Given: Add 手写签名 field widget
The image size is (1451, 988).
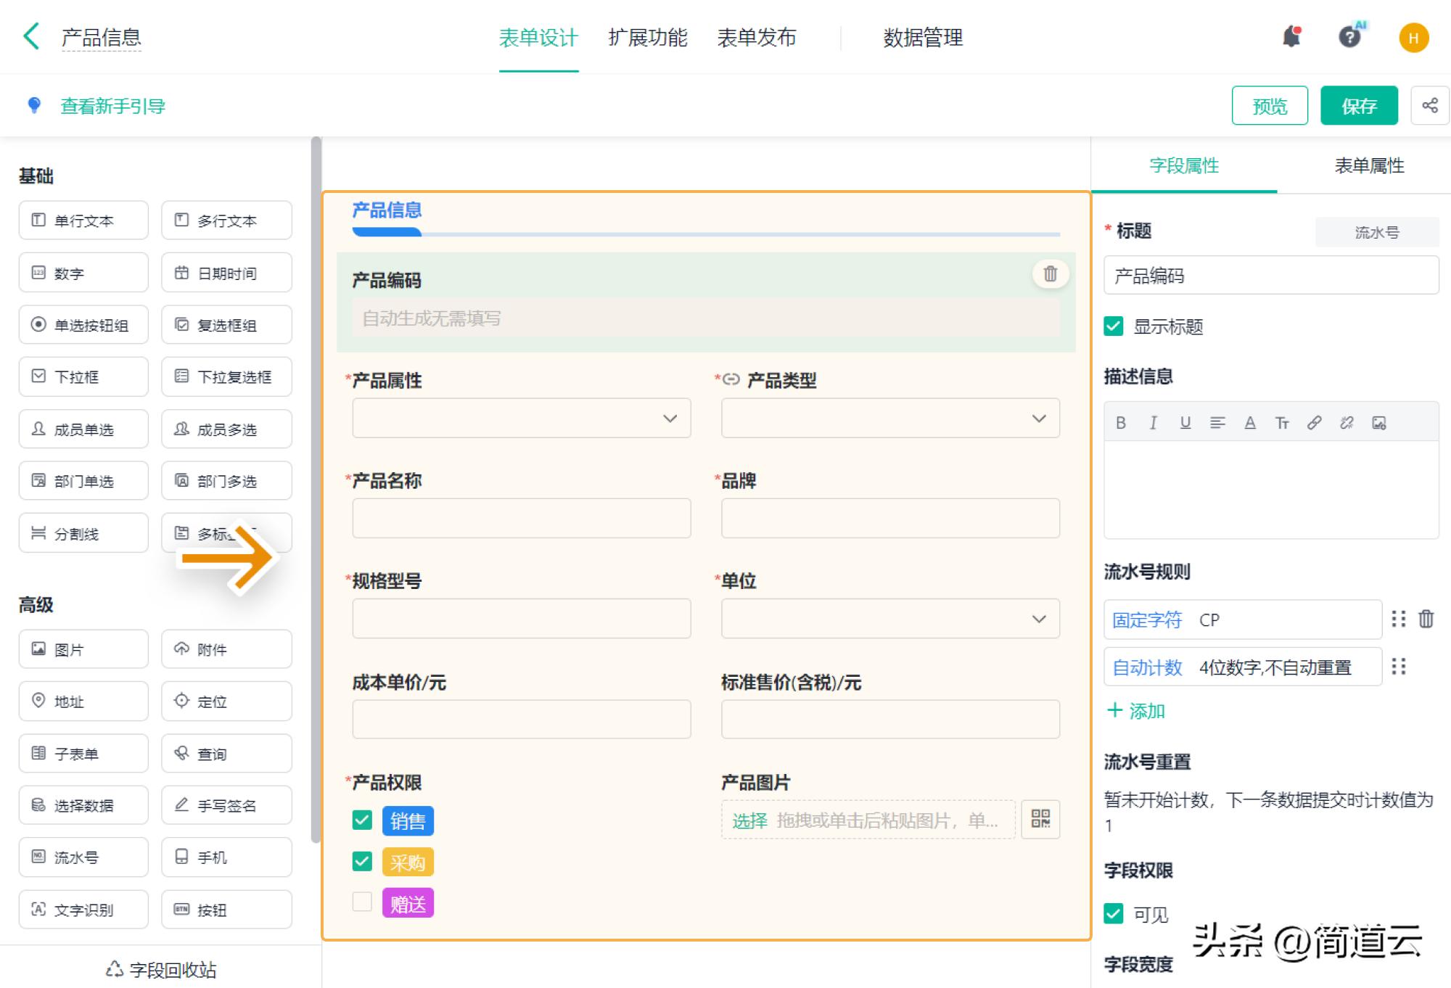Looking at the screenshot, I should click(x=226, y=805).
